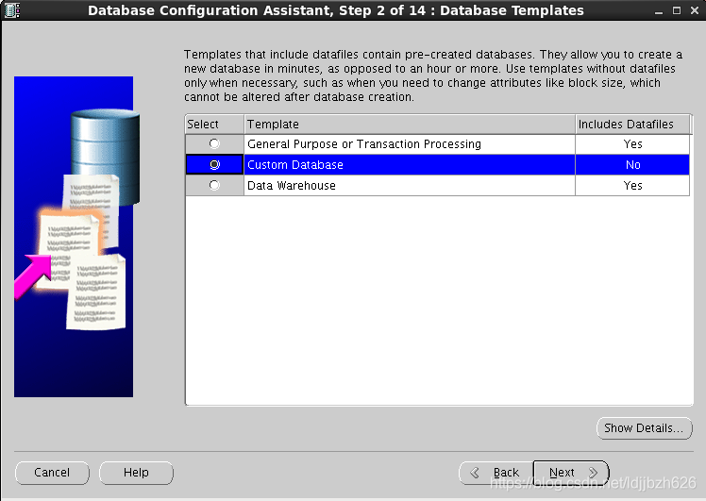Open the Help button

[136, 473]
